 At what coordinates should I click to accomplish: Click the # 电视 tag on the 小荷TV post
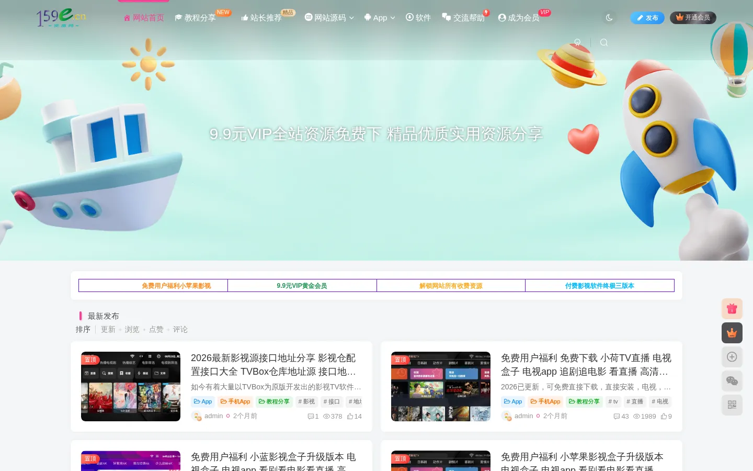point(660,401)
